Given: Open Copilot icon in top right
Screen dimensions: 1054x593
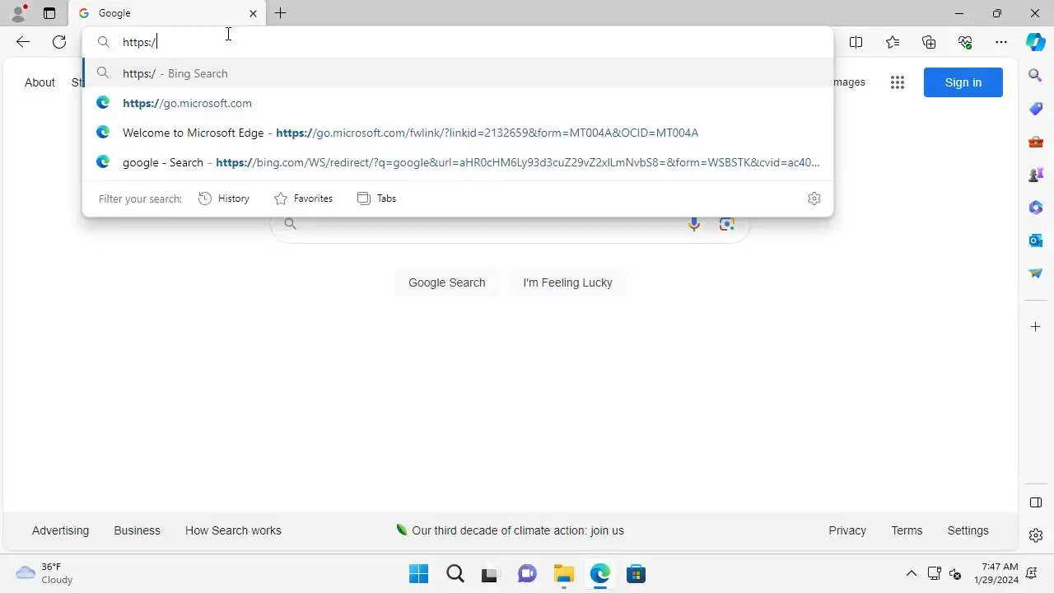Looking at the screenshot, I should click(1036, 42).
